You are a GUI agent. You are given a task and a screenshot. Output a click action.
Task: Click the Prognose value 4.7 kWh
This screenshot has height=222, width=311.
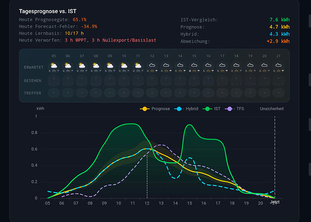click(279, 27)
